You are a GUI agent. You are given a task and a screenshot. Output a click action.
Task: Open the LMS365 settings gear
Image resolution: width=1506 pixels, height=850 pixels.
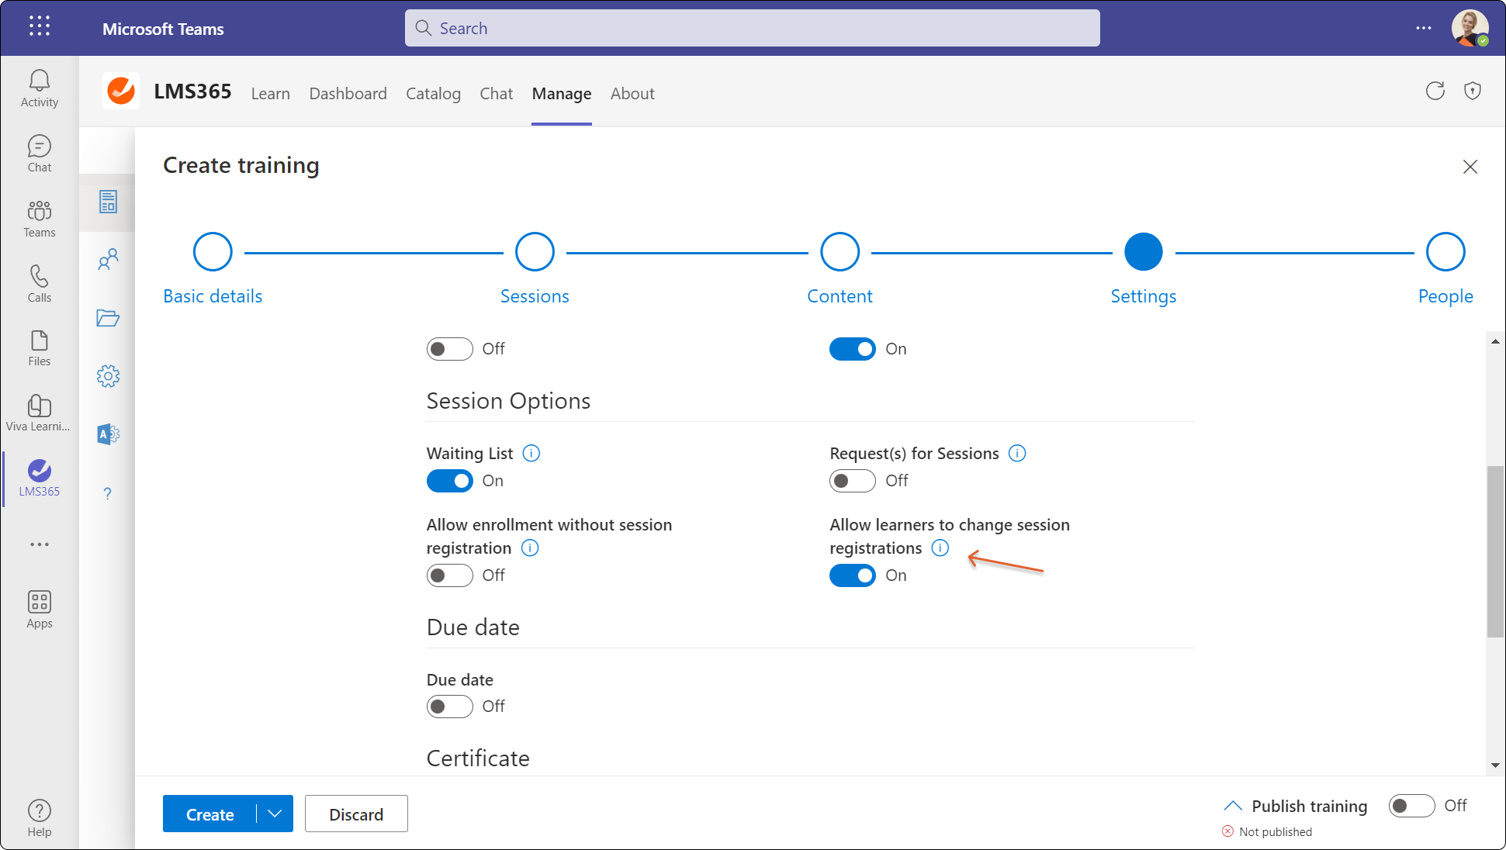point(108,376)
